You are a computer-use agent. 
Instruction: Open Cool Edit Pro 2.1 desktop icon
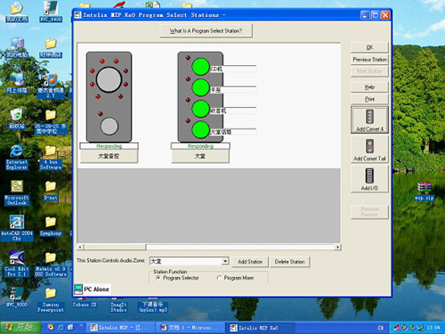pos(17,265)
